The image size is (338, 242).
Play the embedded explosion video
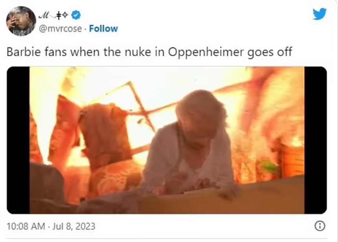[x=167, y=140]
